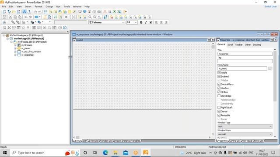Click the Properties pane vertical scrollbar
This screenshot has width=280, height=157.
click(x=275, y=77)
